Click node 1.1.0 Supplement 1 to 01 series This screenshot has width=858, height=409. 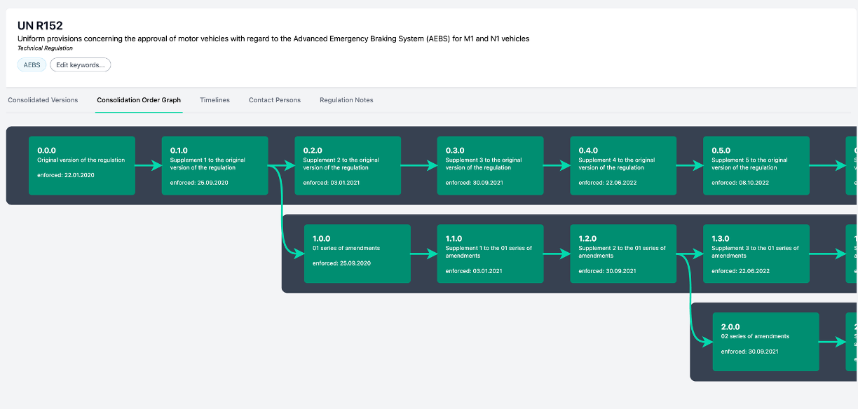(x=490, y=254)
